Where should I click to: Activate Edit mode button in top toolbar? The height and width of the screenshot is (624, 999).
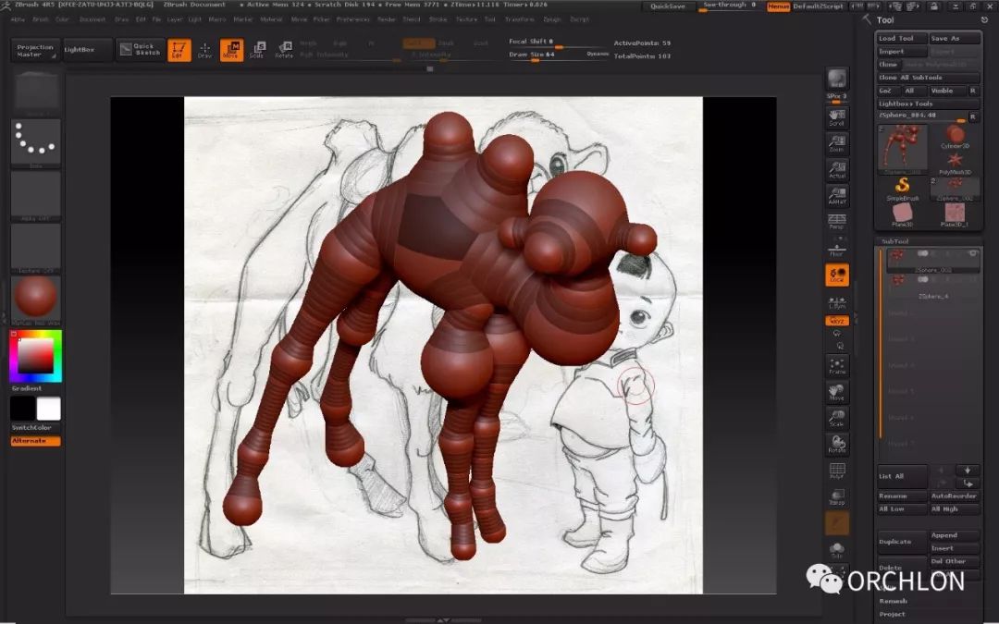pos(179,50)
